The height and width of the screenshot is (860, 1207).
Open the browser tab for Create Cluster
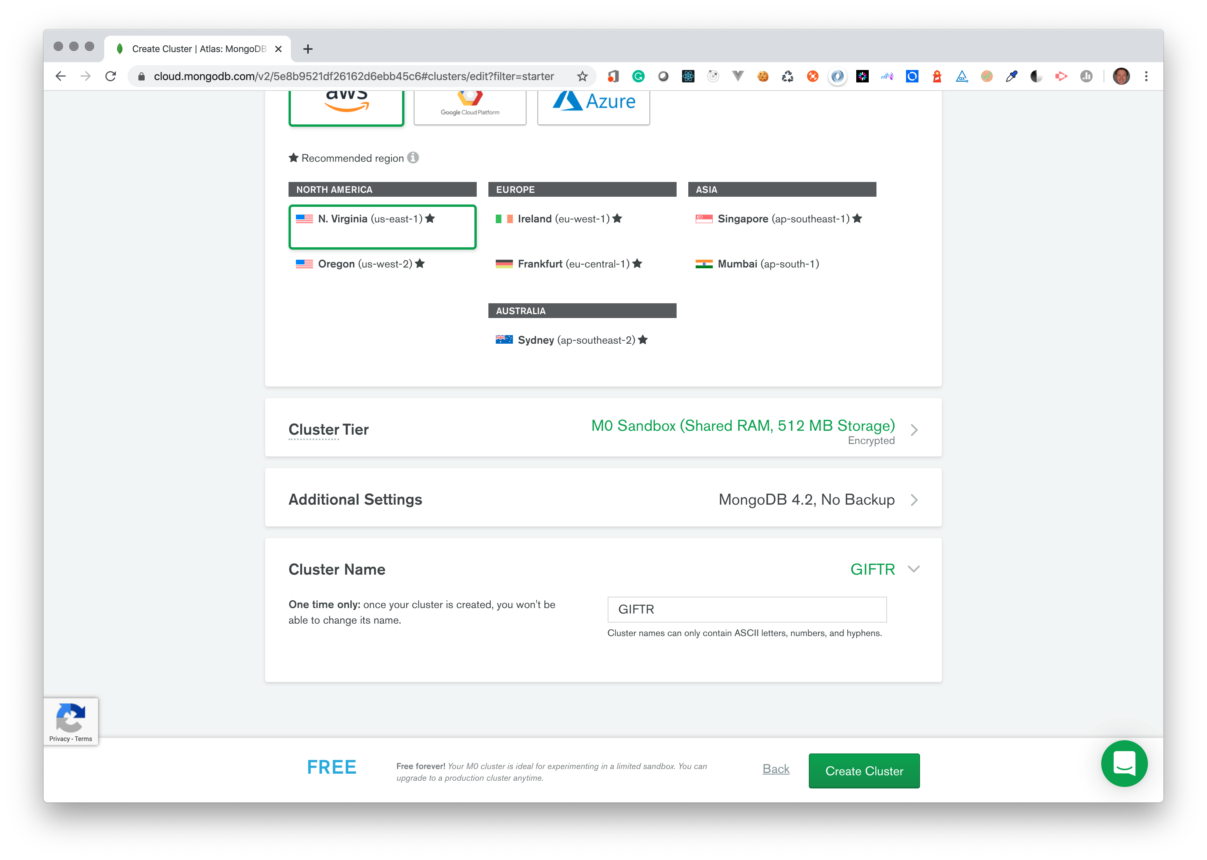[x=186, y=48]
